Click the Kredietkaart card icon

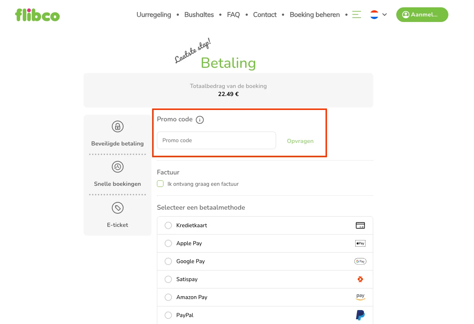coord(360,225)
